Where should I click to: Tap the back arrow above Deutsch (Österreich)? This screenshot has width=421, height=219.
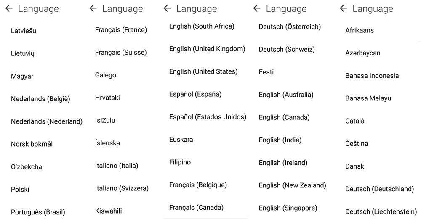(x=257, y=8)
